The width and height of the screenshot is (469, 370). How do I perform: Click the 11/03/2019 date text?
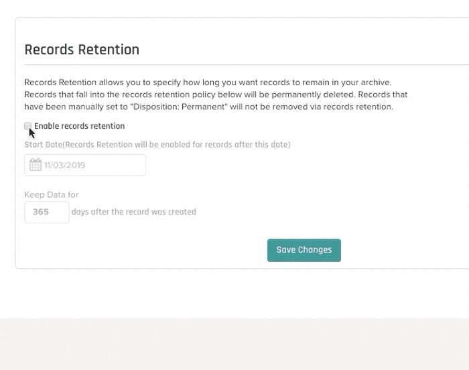65,166
